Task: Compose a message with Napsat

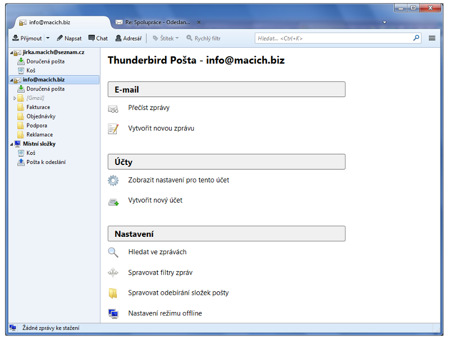Action: point(69,38)
